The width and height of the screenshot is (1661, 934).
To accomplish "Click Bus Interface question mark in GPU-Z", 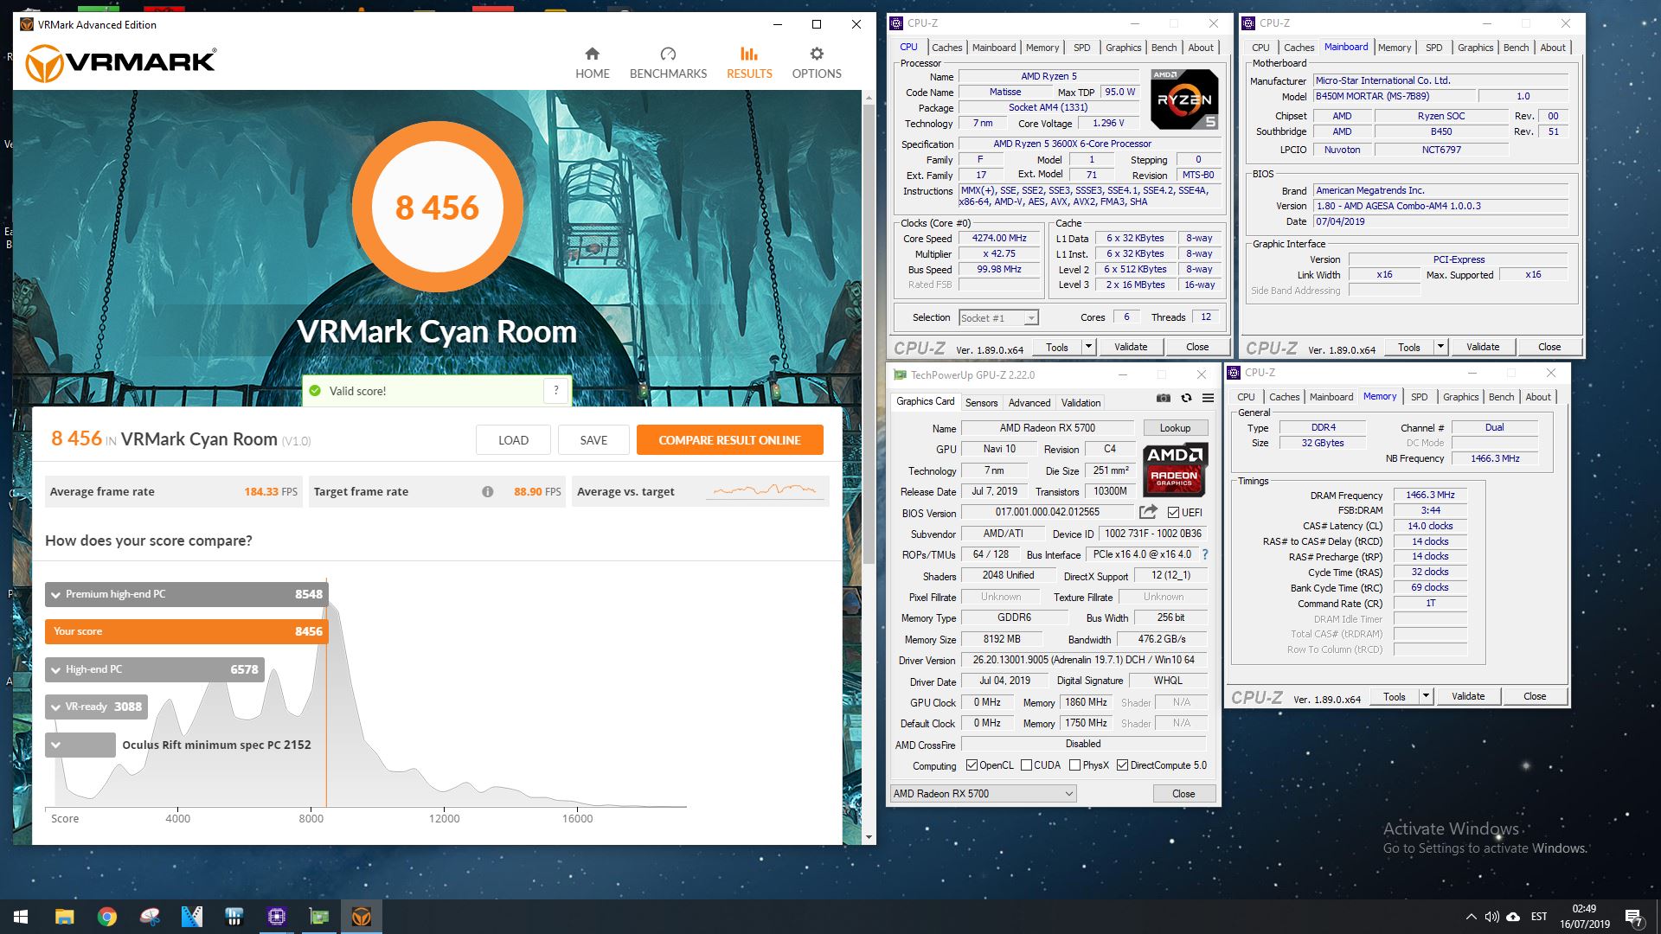I will point(1205,554).
